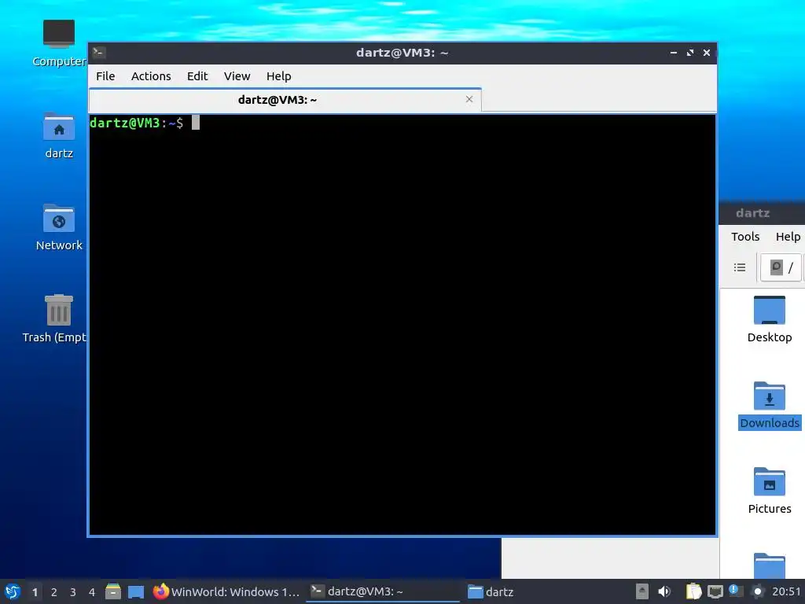Click the brightness settings tray icon
805x604 pixels.
tap(757, 591)
